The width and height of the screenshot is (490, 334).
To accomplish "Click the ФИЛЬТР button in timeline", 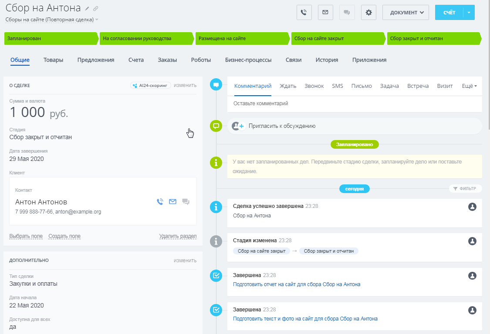I will (465, 189).
